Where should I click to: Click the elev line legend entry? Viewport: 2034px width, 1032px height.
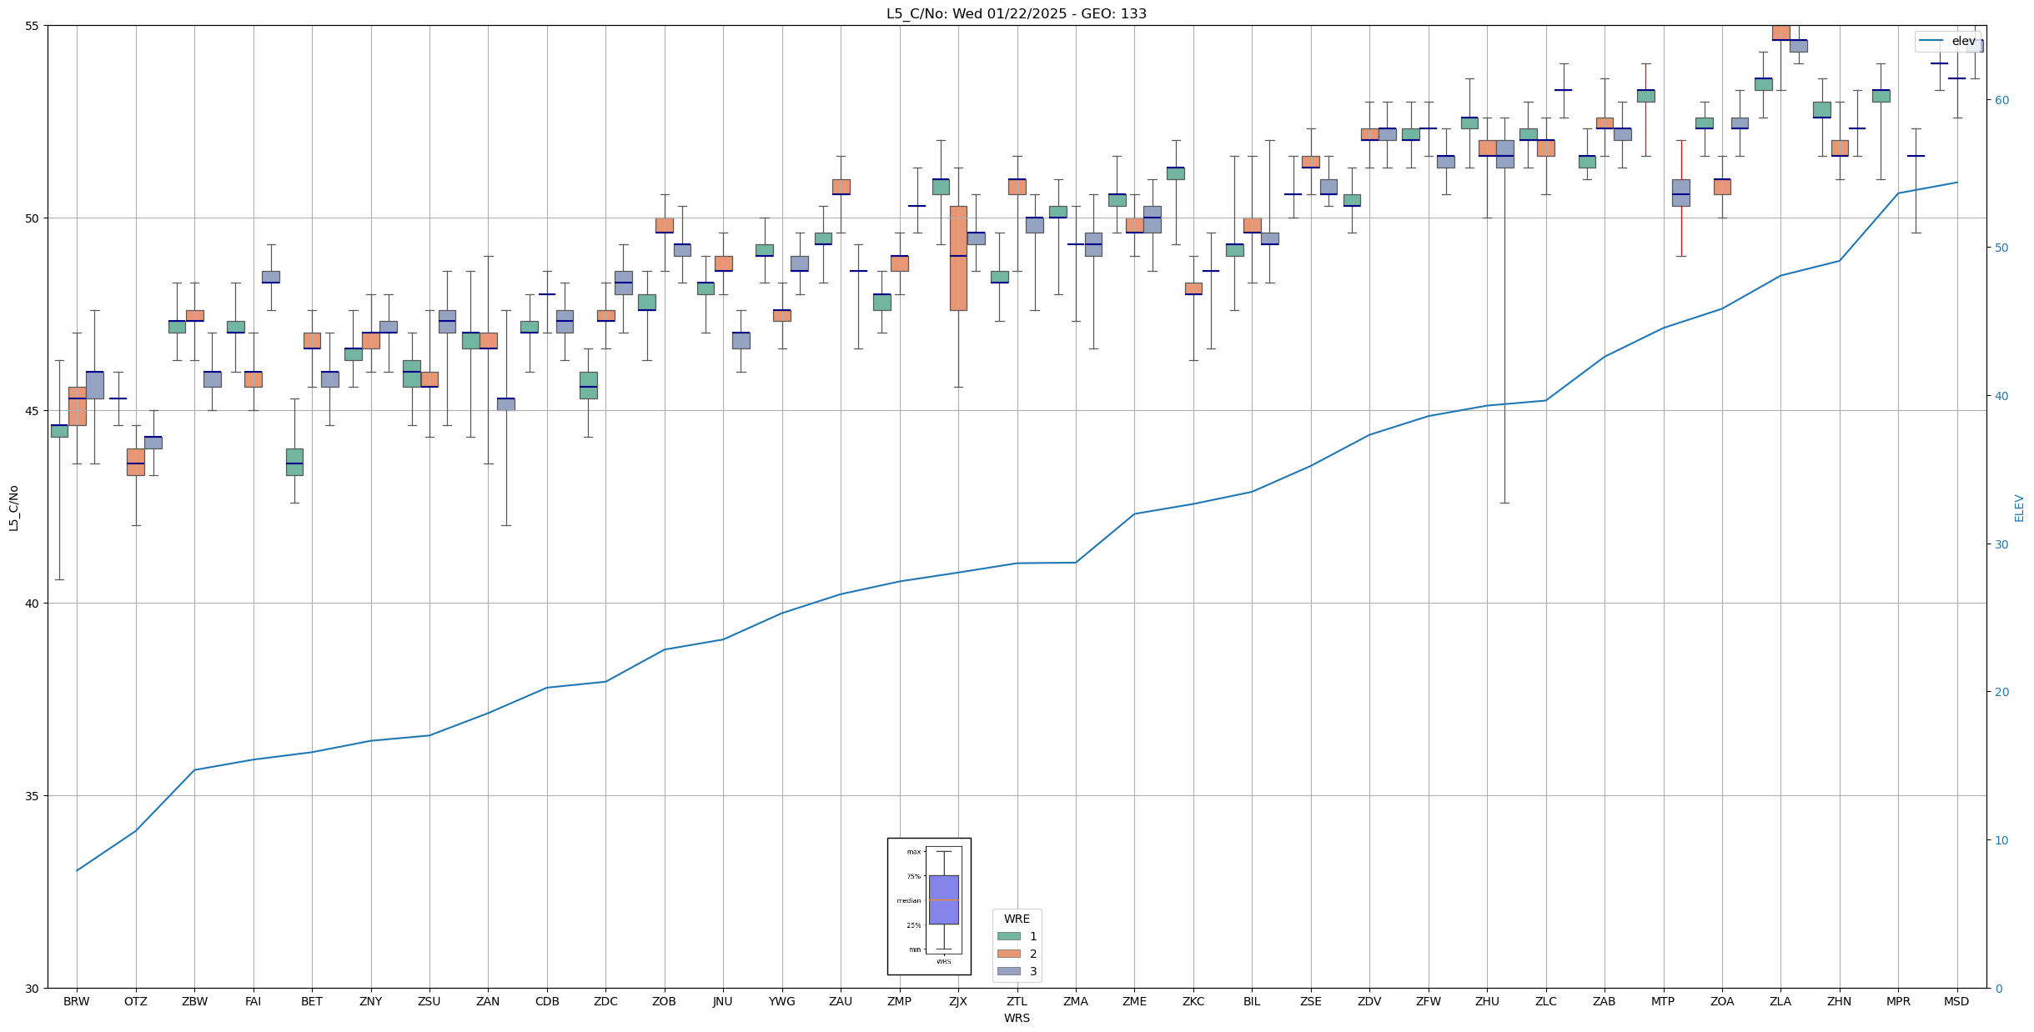click(x=1947, y=41)
